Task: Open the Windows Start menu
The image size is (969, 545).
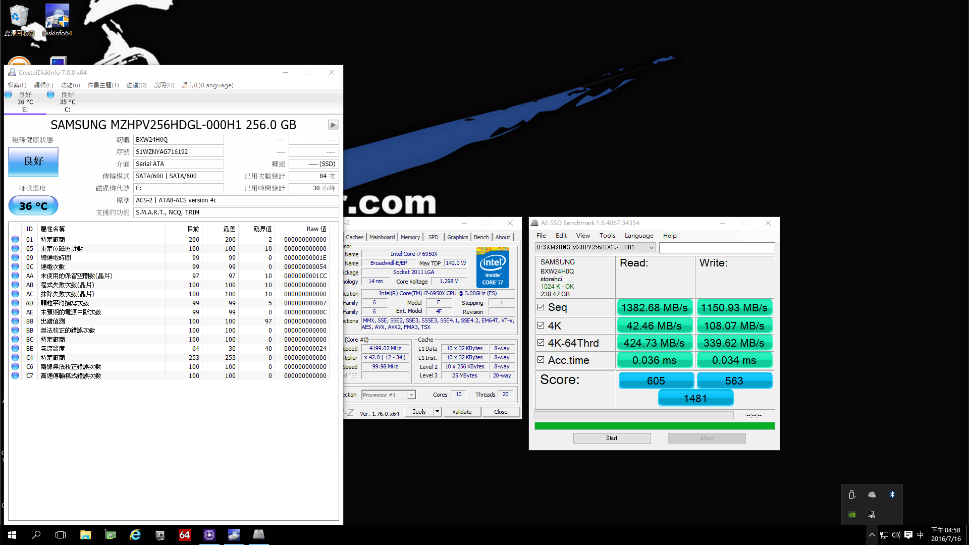Action: point(12,535)
